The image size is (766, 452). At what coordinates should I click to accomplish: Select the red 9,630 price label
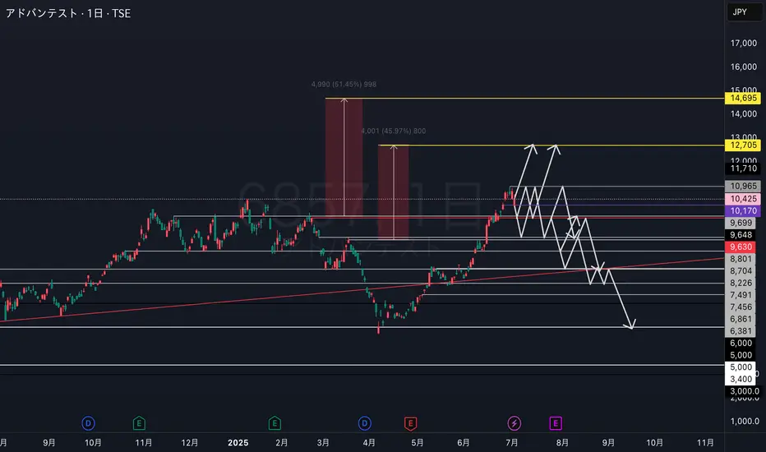[x=741, y=247]
